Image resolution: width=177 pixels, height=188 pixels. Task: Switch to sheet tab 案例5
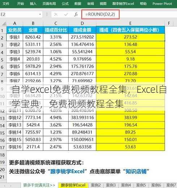(141, 185)
